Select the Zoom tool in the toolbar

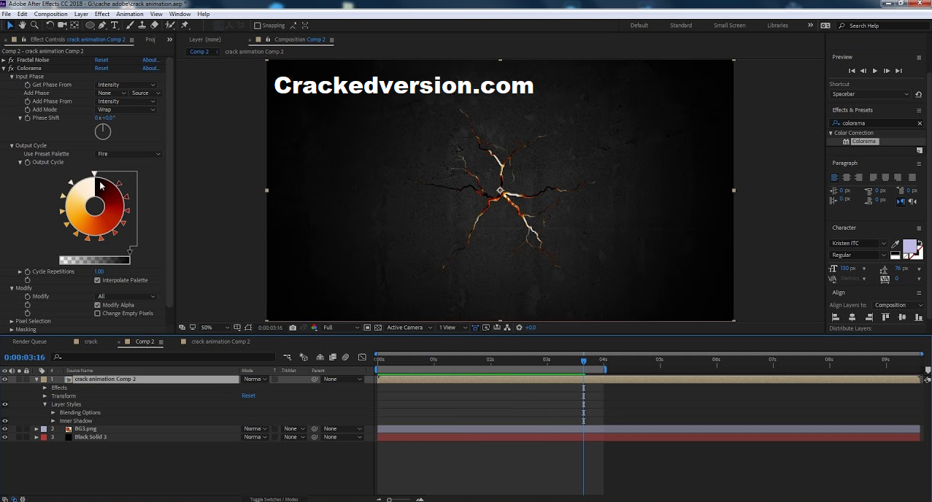(34, 26)
